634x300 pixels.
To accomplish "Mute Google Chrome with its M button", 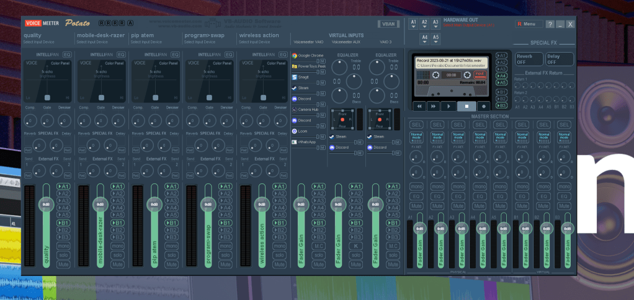I will coord(323,61).
